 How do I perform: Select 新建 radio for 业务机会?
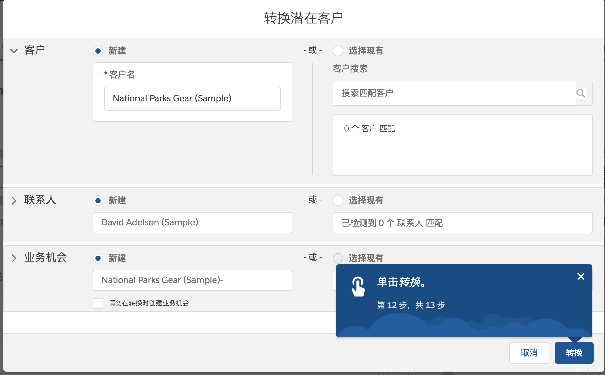(x=98, y=258)
